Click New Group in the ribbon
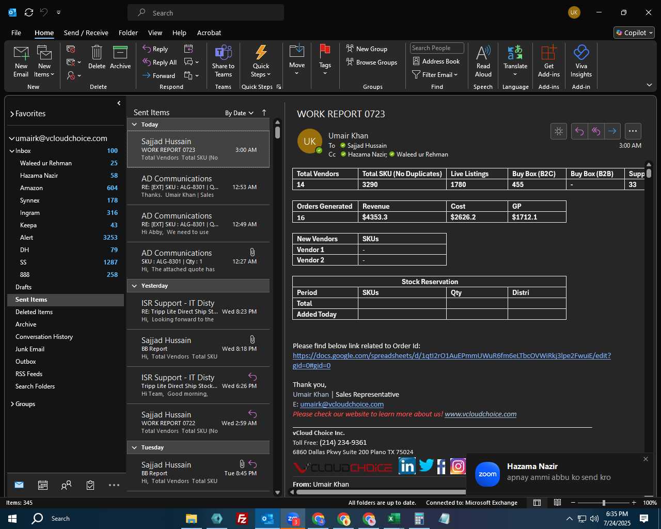The height and width of the screenshot is (529, 661). pyautogui.click(x=367, y=49)
